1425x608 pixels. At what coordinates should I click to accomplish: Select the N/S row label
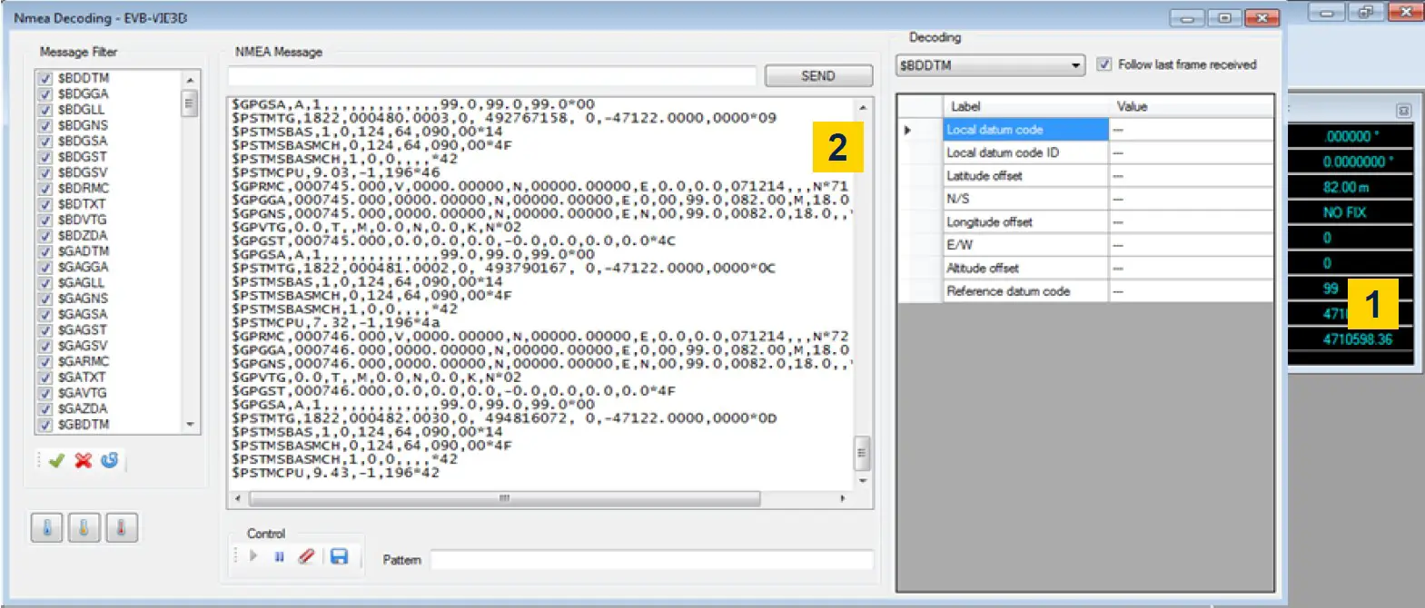(957, 199)
